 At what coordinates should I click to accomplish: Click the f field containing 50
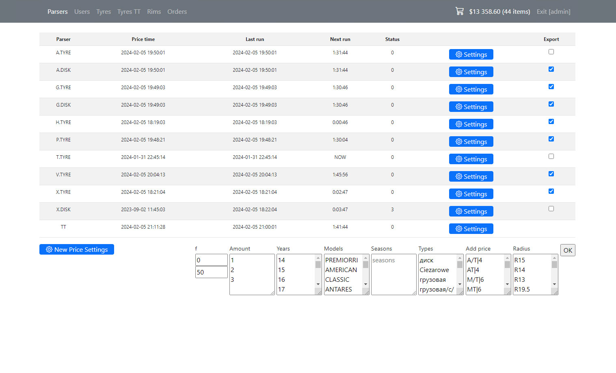pyautogui.click(x=212, y=272)
